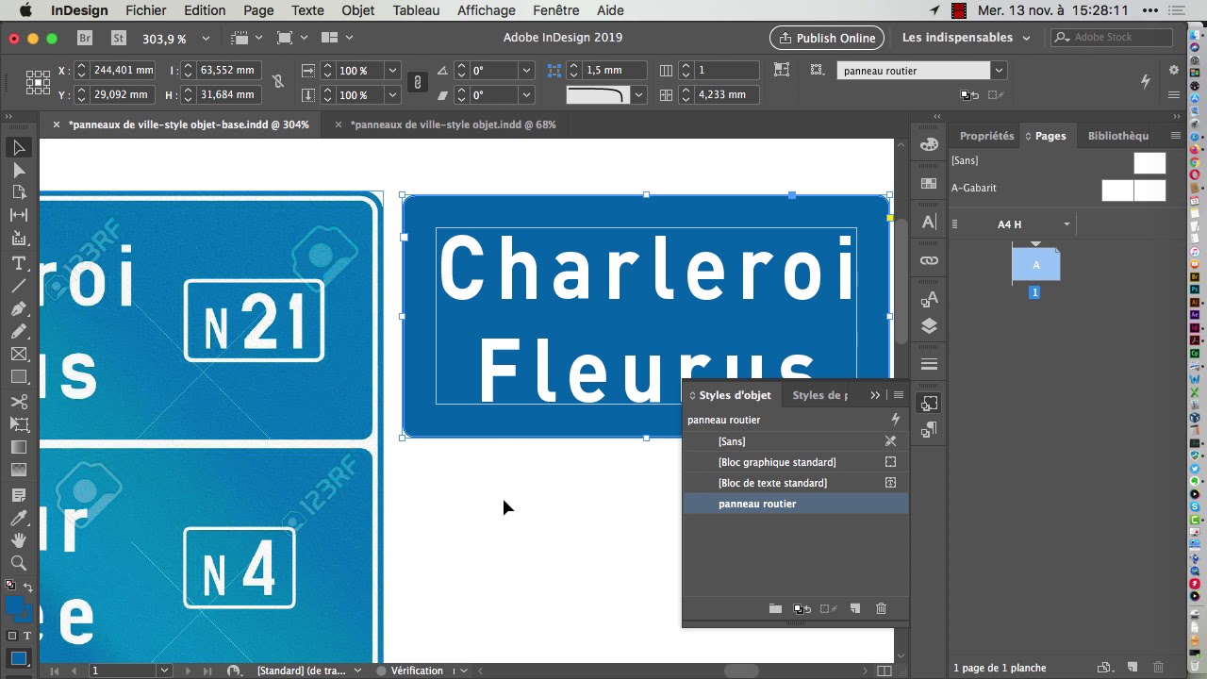
Task: Open the Tableau menu
Action: click(x=416, y=10)
